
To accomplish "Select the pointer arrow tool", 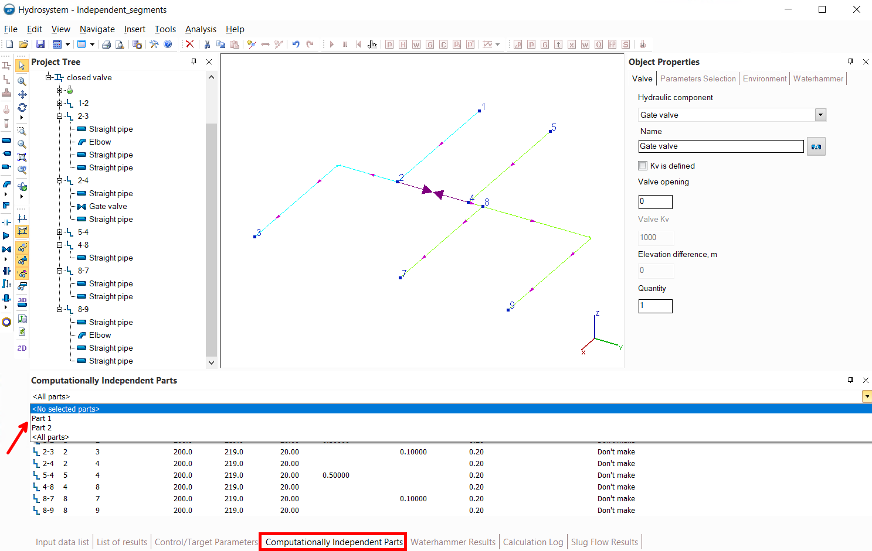I will 22,66.
